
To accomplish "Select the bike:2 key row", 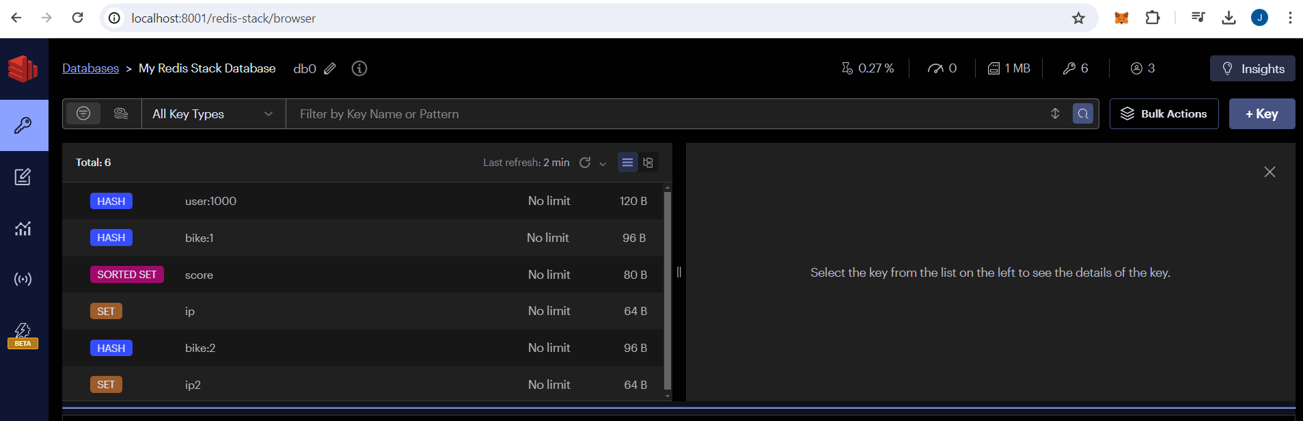I will (x=362, y=348).
